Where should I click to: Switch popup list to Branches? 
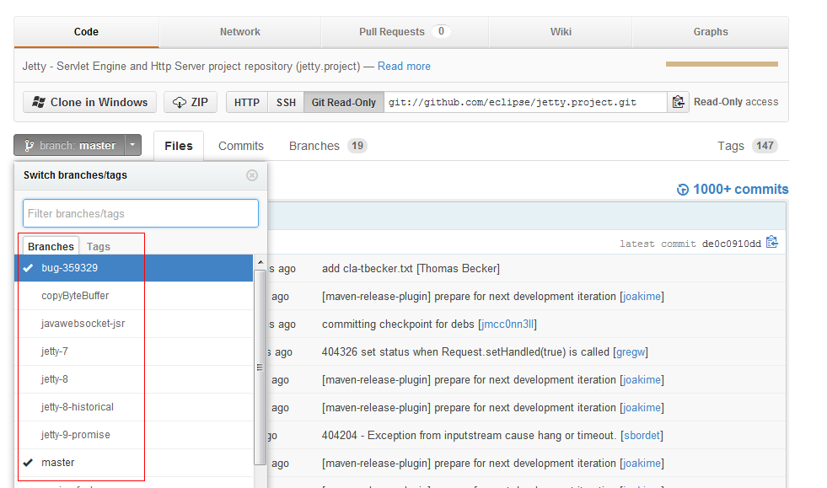tap(51, 246)
